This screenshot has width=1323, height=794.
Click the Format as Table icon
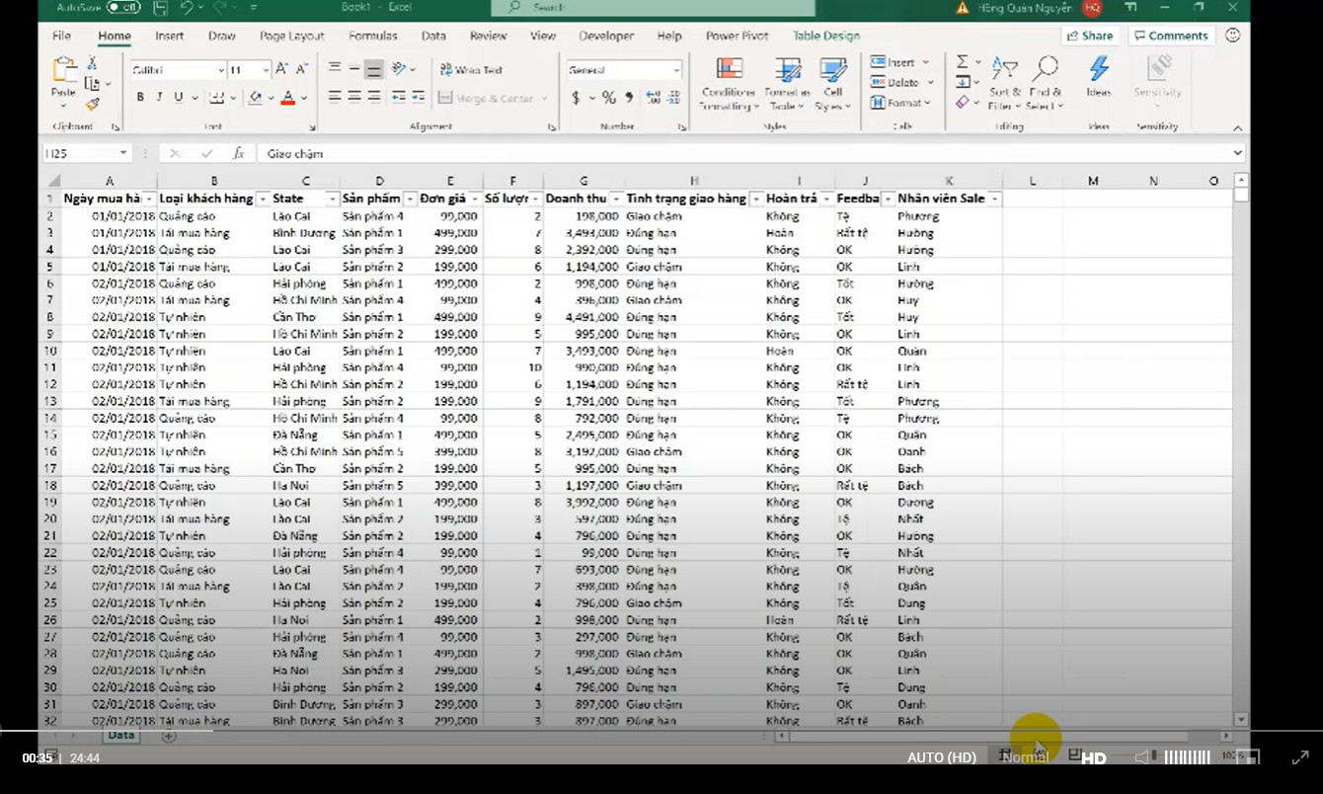coord(787,83)
